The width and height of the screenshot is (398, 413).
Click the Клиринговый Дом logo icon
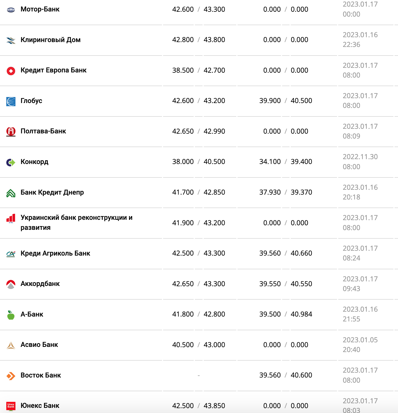(x=11, y=40)
